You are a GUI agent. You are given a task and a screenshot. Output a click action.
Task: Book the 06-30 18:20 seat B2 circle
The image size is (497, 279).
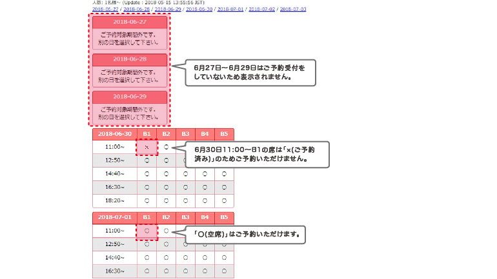click(x=166, y=200)
